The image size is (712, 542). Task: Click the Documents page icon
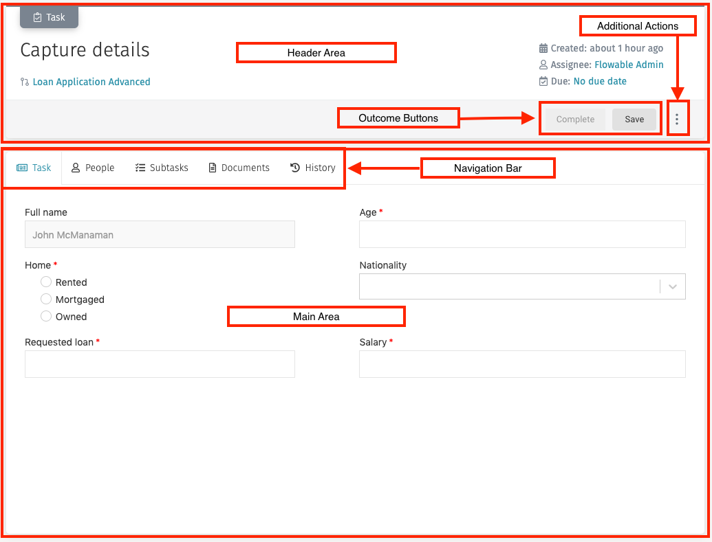click(x=213, y=167)
